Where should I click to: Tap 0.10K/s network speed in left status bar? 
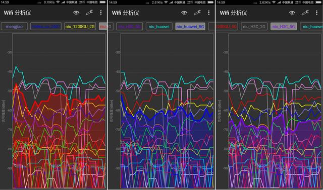tap(49, 2)
